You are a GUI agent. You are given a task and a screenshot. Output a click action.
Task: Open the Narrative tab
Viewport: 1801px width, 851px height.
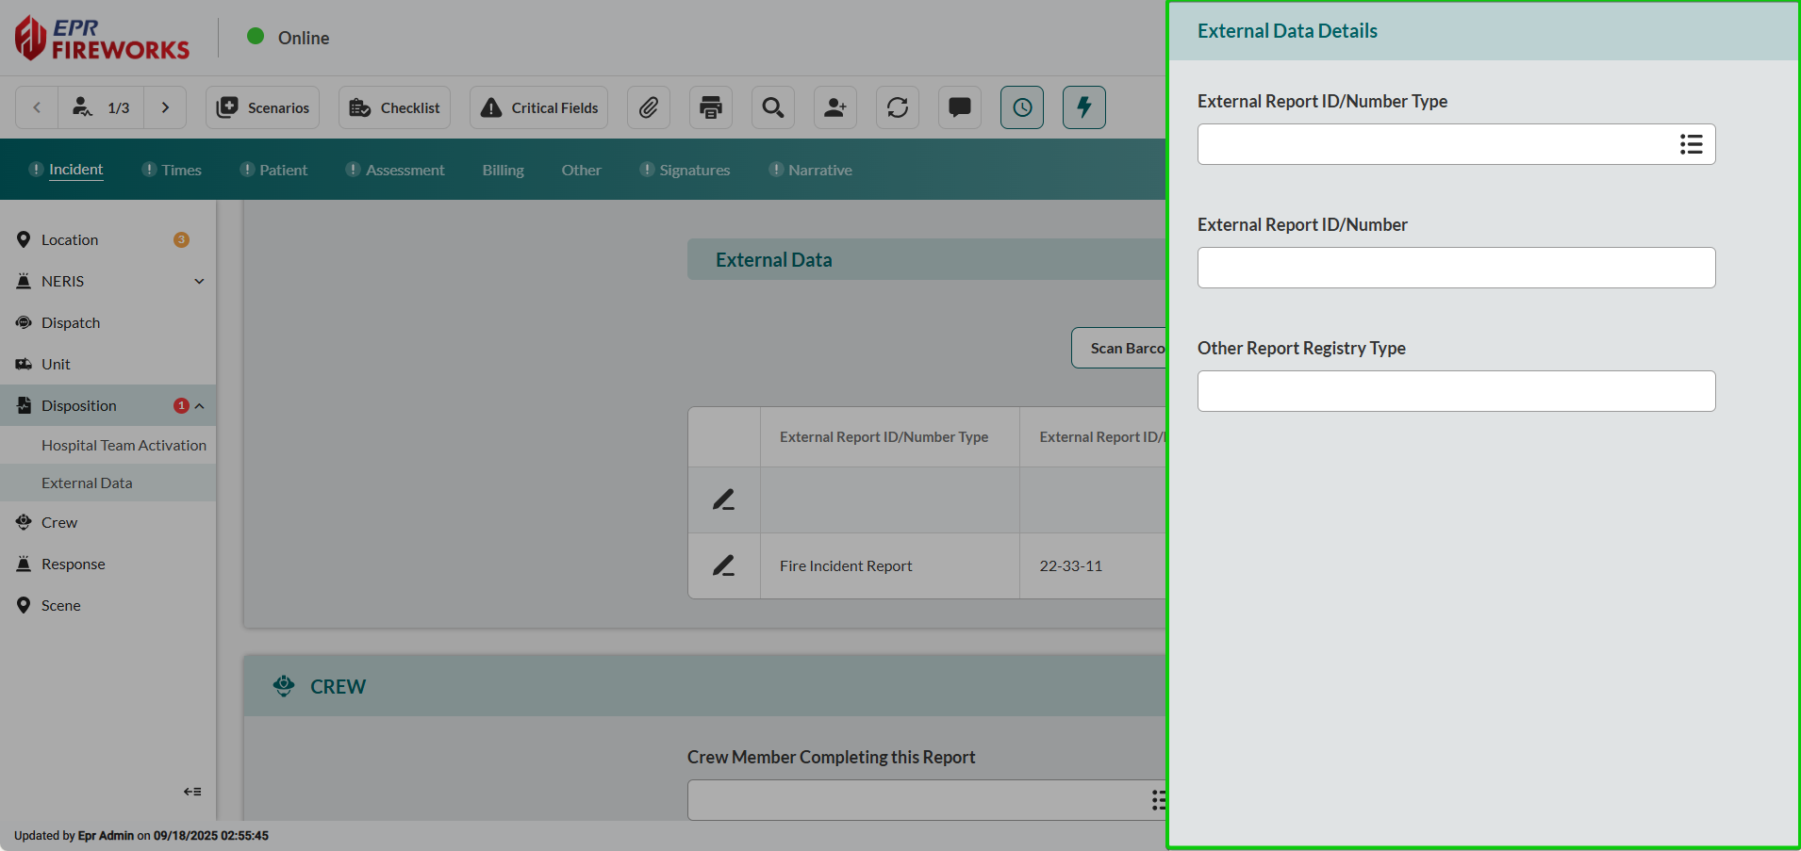pos(819,170)
